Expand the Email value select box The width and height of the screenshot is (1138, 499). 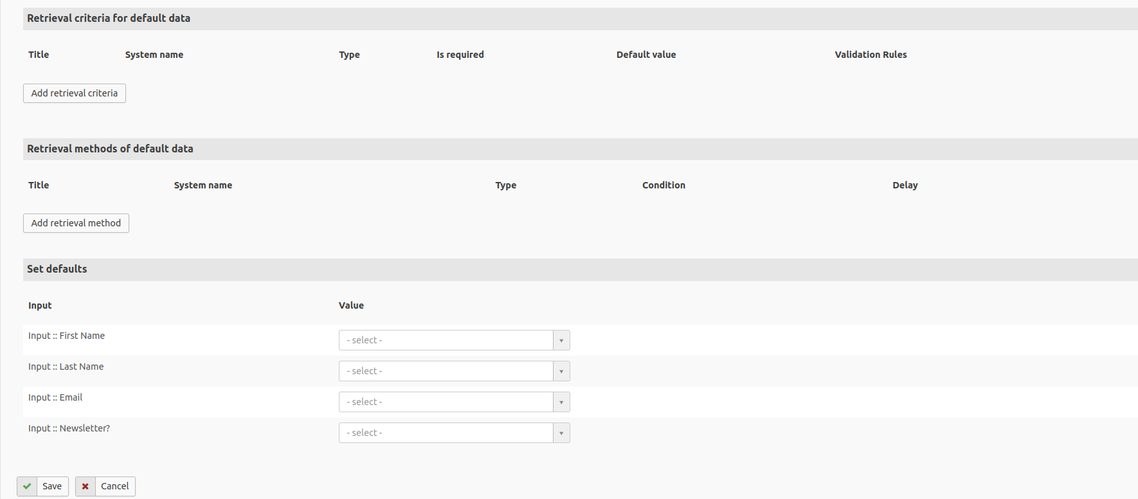click(446, 402)
